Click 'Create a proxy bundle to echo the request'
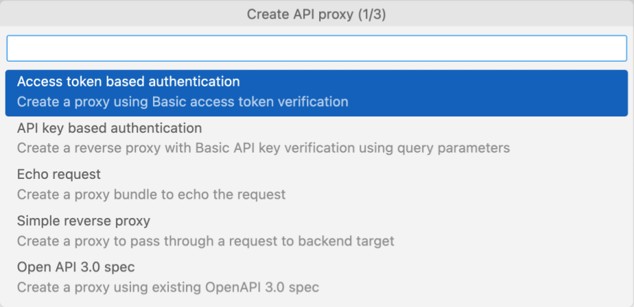Viewport: 634px width, 307px height. click(151, 195)
